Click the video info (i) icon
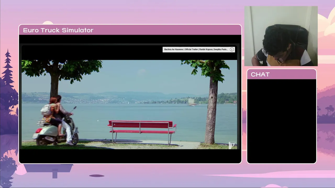 coord(232,50)
